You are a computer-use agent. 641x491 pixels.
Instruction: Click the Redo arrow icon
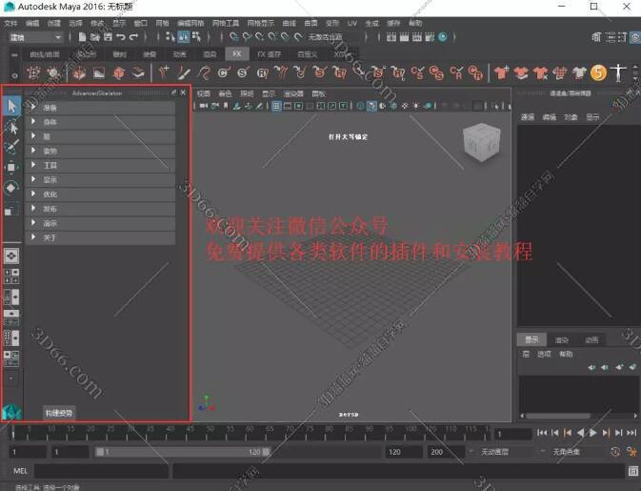pos(133,37)
